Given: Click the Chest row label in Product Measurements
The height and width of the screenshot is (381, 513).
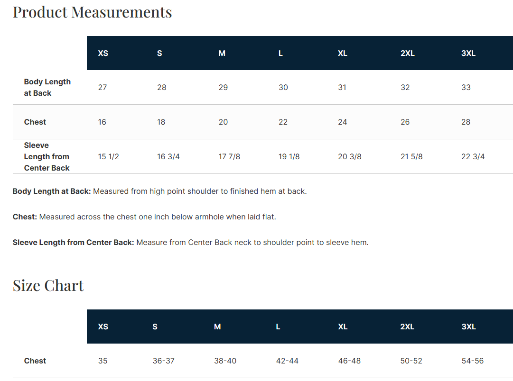Looking at the screenshot, I should 35,122.
